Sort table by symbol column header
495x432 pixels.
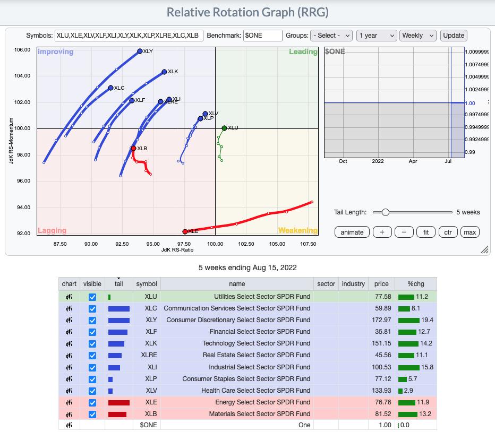pyautogui.click(x=147, y=284)
